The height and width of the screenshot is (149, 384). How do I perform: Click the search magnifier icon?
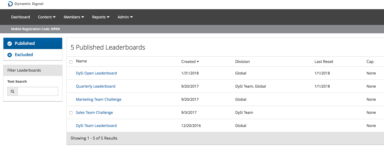[x=12, y=91]
